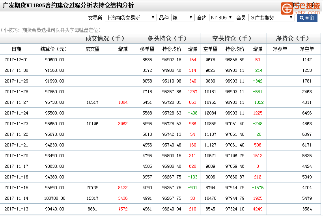Open the 合约 dropdown showing NI1805
Viewport: 323px width, 216px height.
[x=221, y=18]
